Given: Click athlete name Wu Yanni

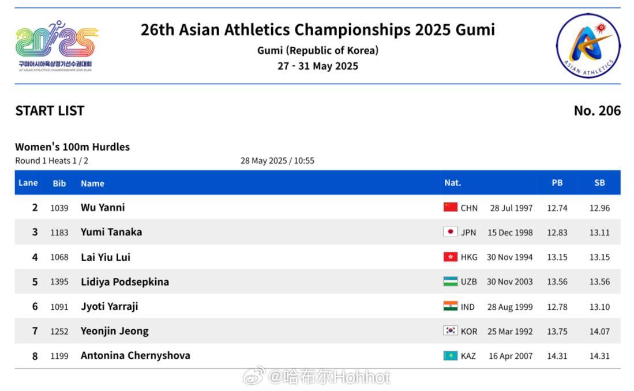Looking at the screenshot, I should tap(103, 208).
